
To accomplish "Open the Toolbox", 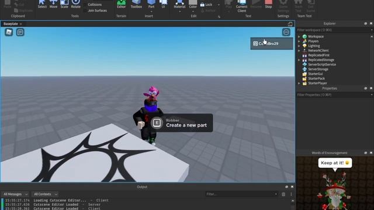I will 136,4.
